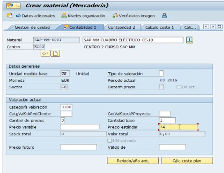This screenshot has height=173, width=224.
Task: Open Datos adicionales
Action: (x=35, y=16)
